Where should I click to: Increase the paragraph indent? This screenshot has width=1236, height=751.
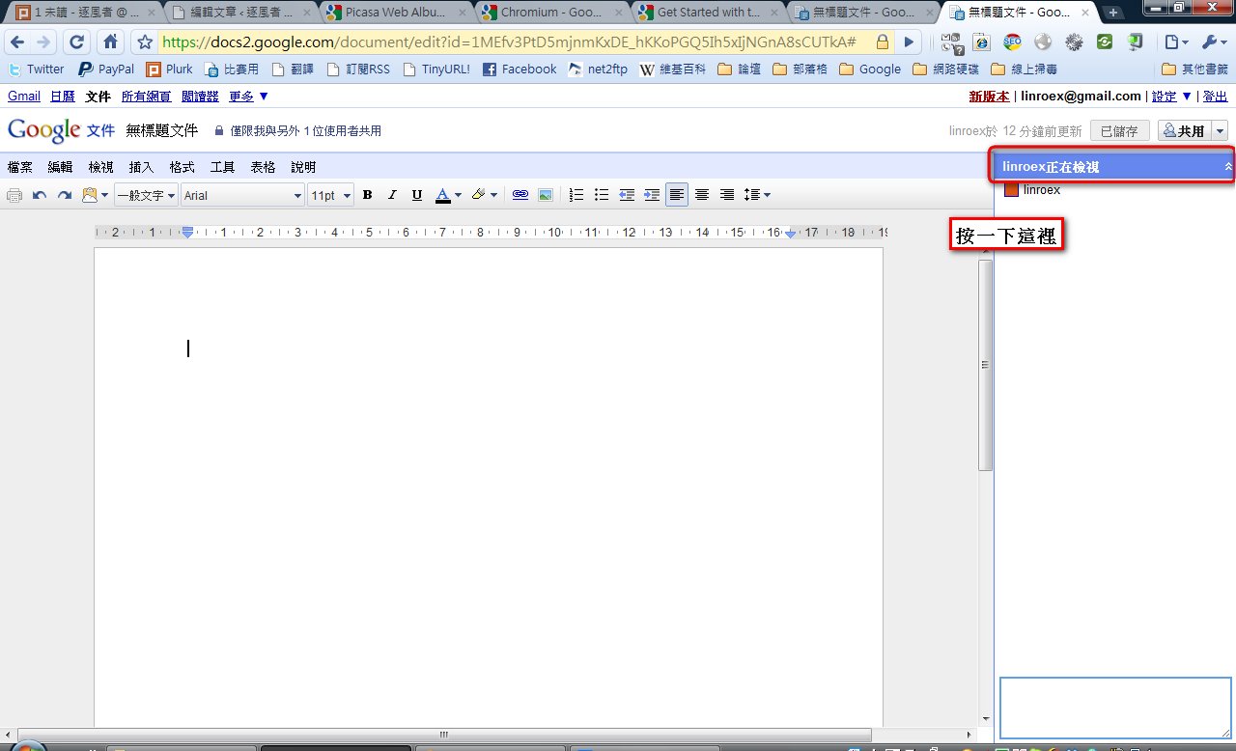click(x=652, y=195)
